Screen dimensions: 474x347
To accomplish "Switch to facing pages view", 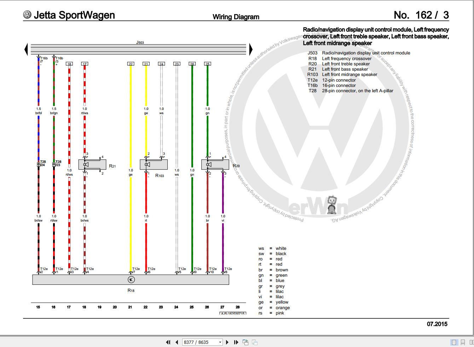I will pos(472,342).
